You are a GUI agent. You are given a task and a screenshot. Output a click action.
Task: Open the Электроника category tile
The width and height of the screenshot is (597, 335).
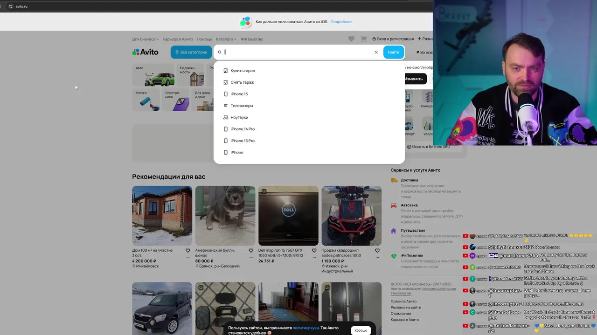coord(176,100)
